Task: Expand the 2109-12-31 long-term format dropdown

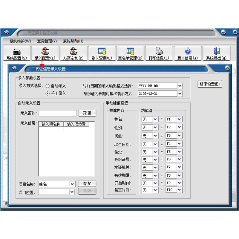Action: point(180,94)
